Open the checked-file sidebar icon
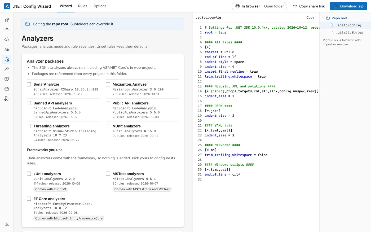371x232 pixels. coord(7,99)
